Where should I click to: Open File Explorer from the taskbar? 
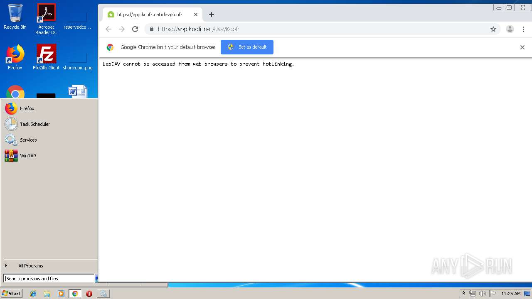47,294
